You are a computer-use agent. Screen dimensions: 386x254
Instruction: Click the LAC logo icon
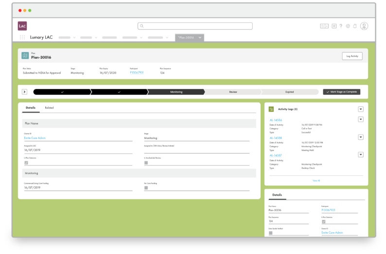pyautogui.click(x=22, y=26)
